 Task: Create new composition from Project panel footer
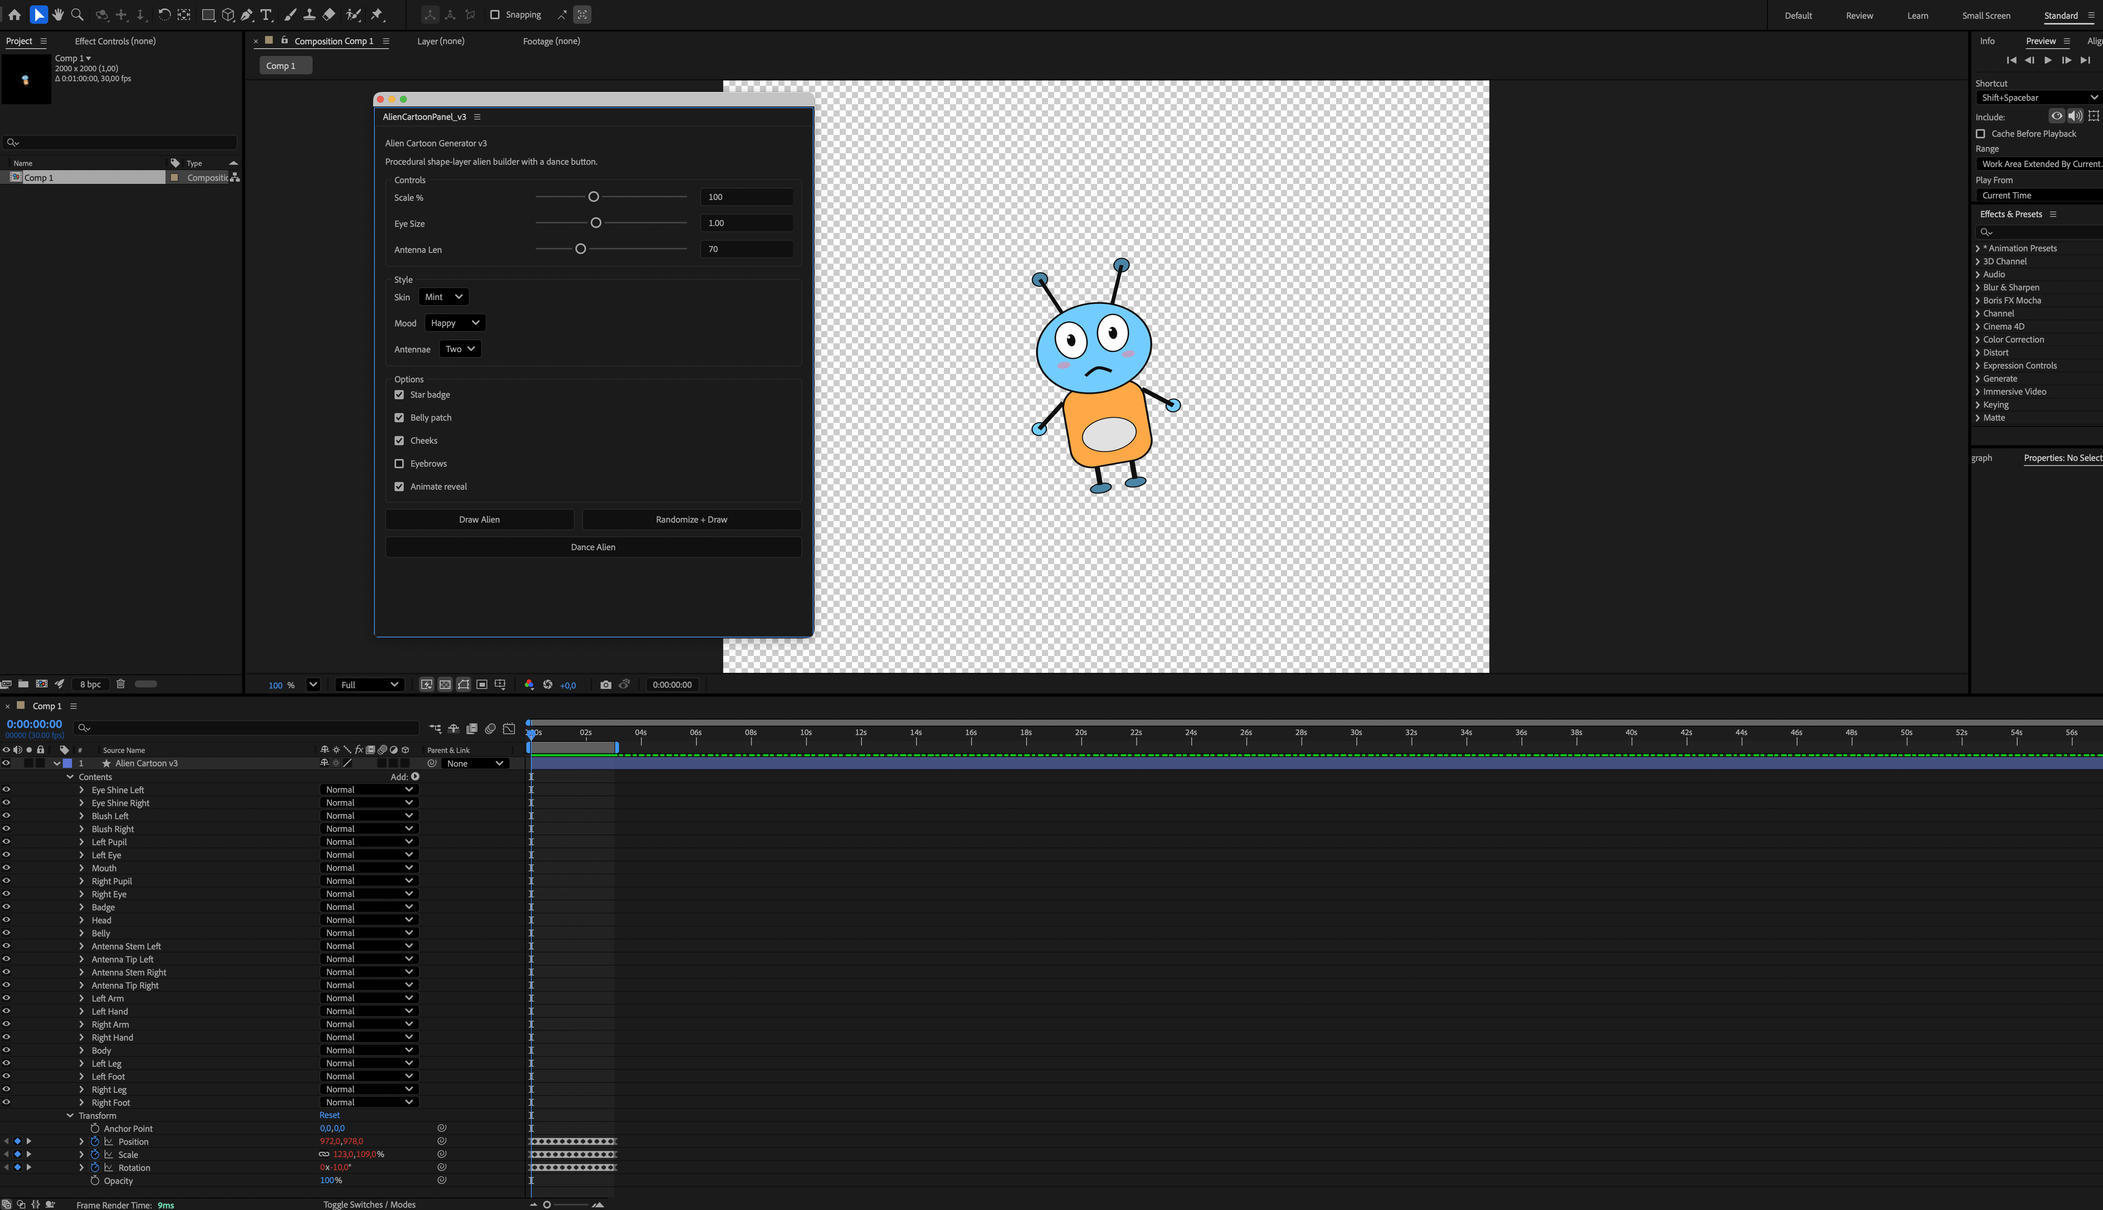[41, 684]
